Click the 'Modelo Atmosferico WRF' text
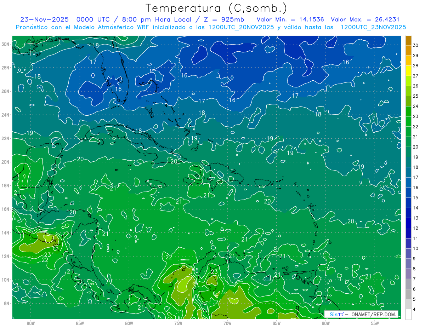This screenshot has width=425, height=328. click(x=112, y=27)
